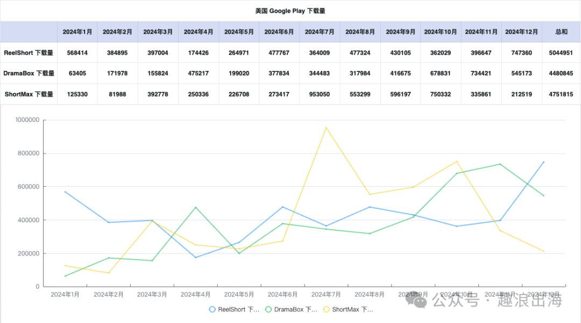Toggle the DramaBox series in chart legend
The height and width of the screenshot is (323, 581).
291,310
